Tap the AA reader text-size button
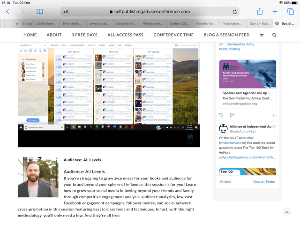This screenshot has width=300, height=225. 66,12
